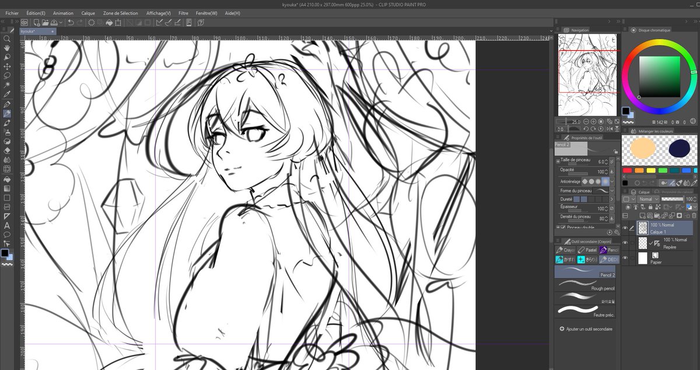Screen dimensions: 700x370
Task: Select the Lasso selection tool
Action: (7, 76)
